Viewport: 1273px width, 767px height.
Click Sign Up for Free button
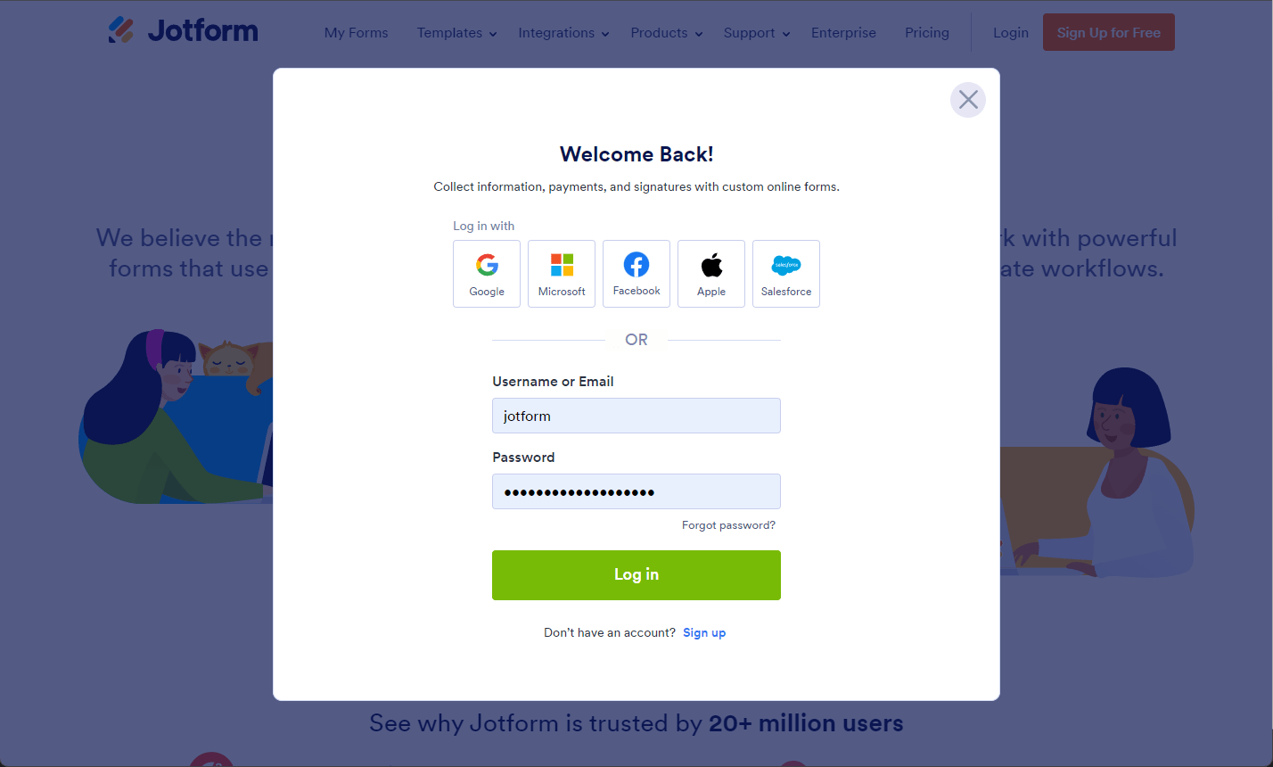coord(1109,32)
